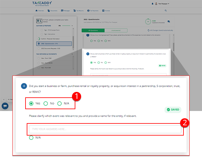Select 2022 - Questionnaire - 0% task
Image resolution: width=202 pixels, height=158 pixels.
(54, 44)
